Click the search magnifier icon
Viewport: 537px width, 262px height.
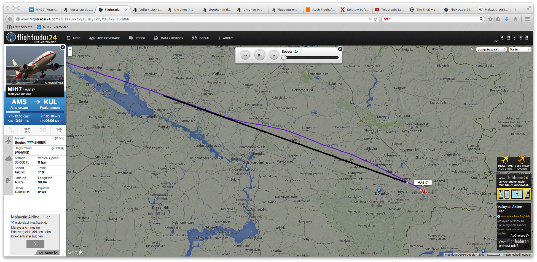coord(481,19)
